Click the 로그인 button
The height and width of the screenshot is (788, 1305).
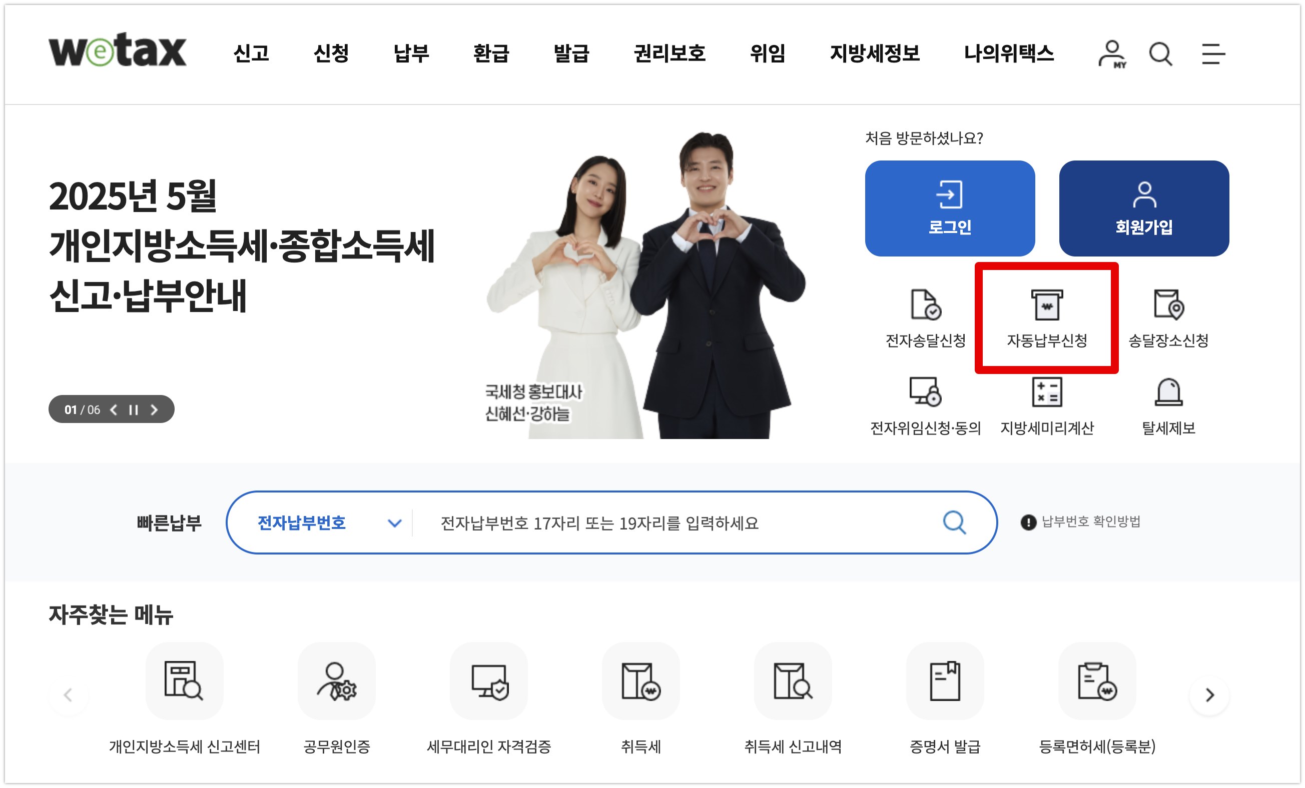pyautogui.click(x=950, y=208)
